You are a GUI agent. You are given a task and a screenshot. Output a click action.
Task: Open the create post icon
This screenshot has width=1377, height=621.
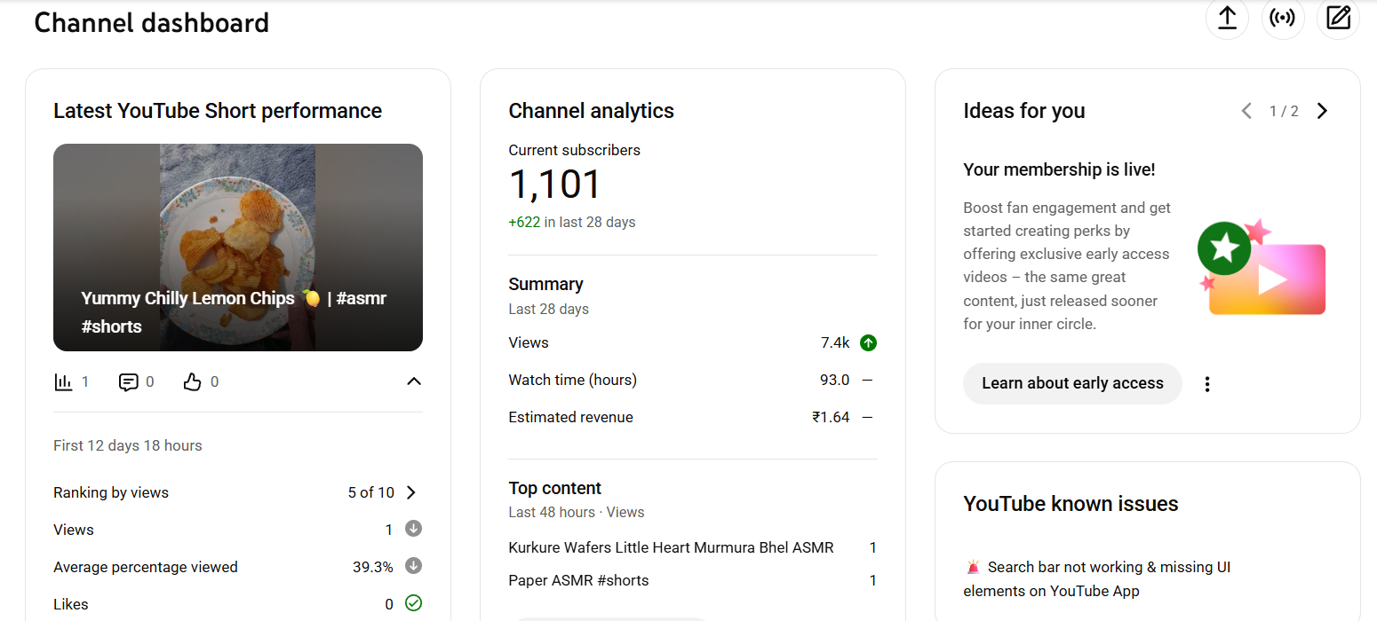pyautogui.click(x=1338, y=19)
